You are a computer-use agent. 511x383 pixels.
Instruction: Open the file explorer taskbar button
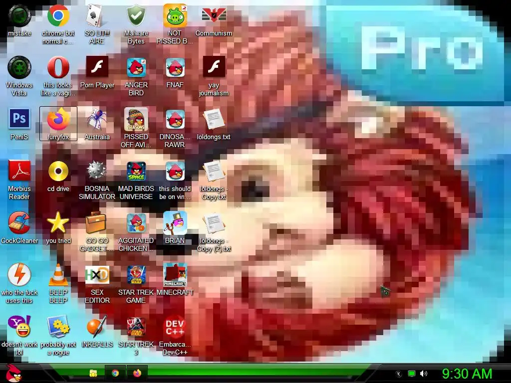[x=93, y=373]
